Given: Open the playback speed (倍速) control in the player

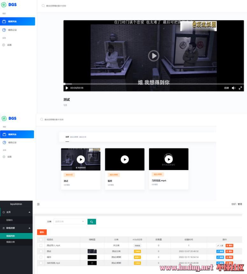Looking at the screenshot, I should pos(226,88).
